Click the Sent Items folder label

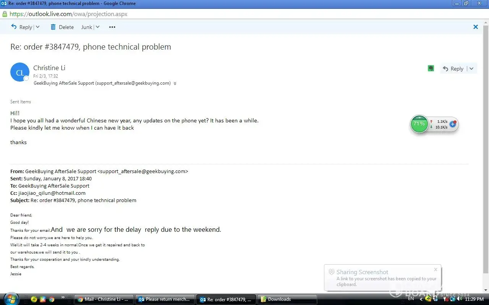[21, 102]
